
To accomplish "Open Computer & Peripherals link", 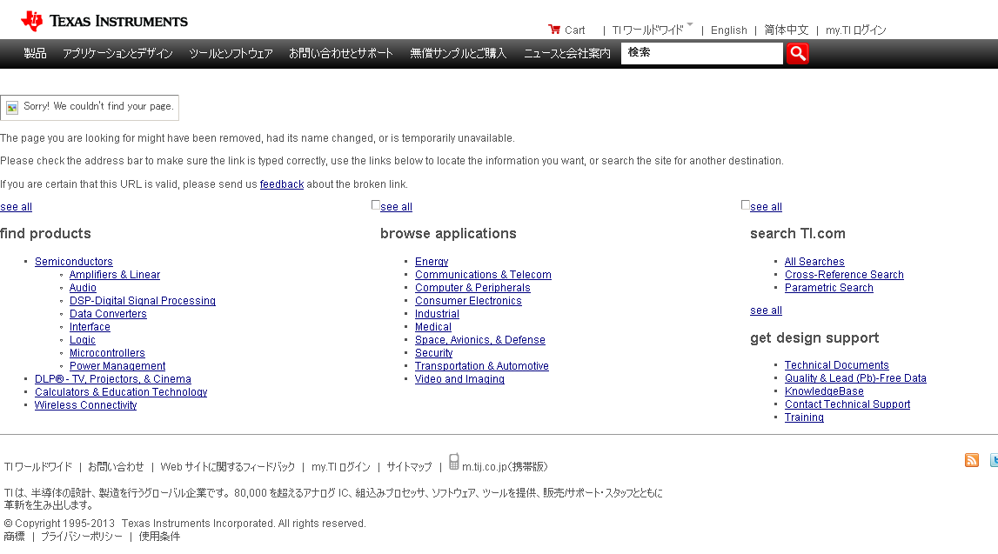I will 472,288.
